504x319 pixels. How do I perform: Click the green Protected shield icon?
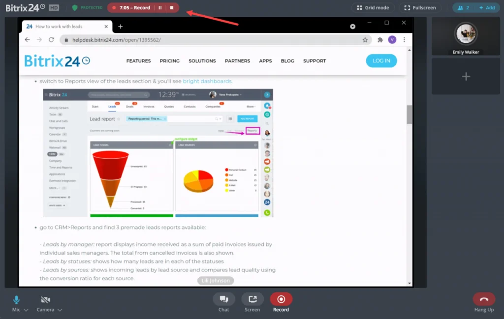[75, 8]
